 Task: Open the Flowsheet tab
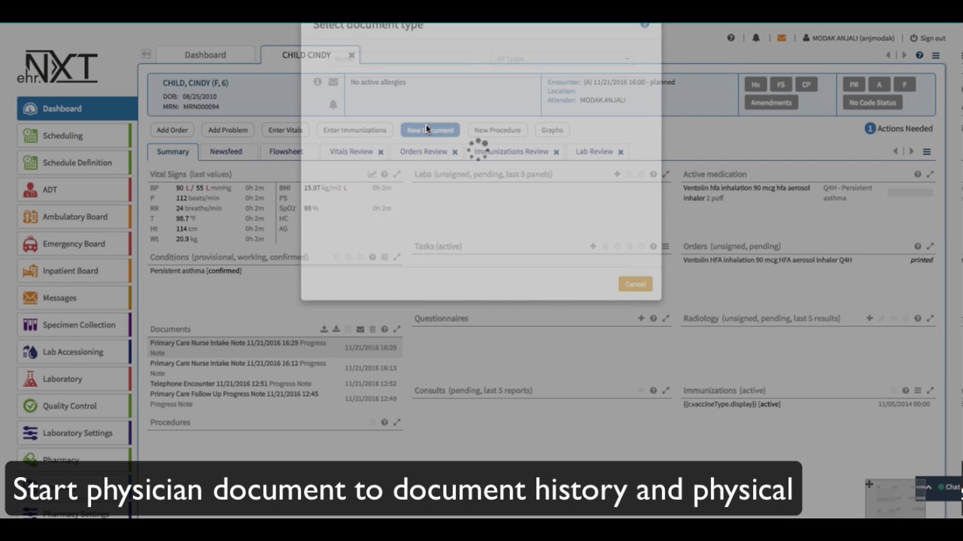[286, 152]
